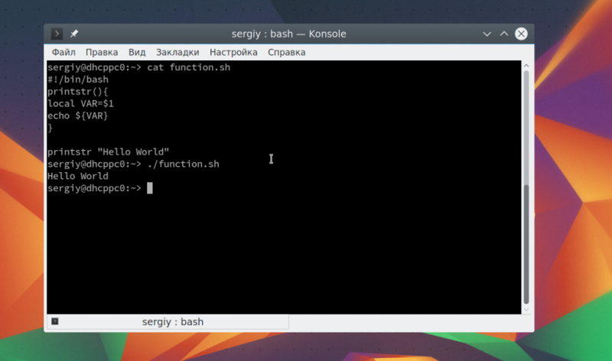Open the Справка menu
The image size is (612, 361).
(x=286, y=52)
